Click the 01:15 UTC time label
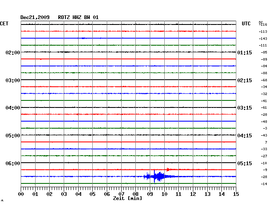269x205 pixels. tap(245, 52)
